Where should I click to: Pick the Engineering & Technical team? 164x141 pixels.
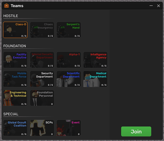[x=15, y=98]
